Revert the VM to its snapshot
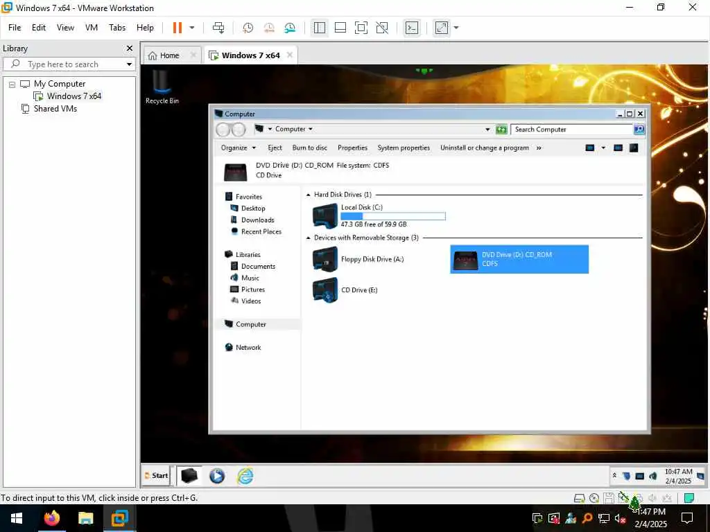Screen dimensions: 710x532 tap(269, 28)
